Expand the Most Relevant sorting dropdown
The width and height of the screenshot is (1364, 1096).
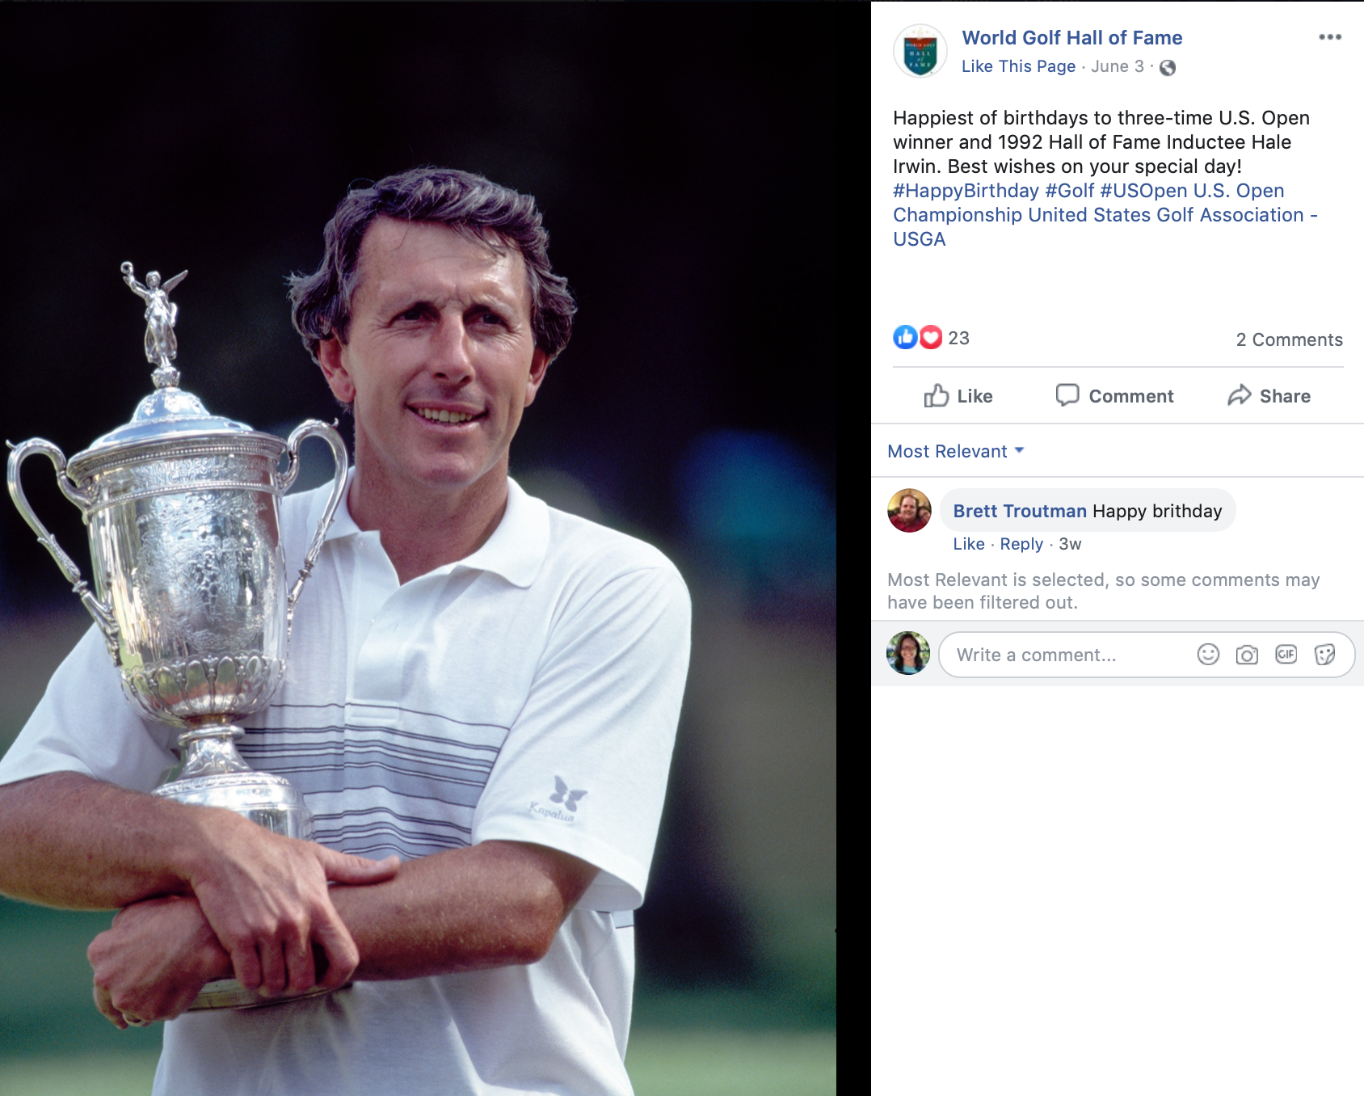pyautogui.click(x=955, y=451)
